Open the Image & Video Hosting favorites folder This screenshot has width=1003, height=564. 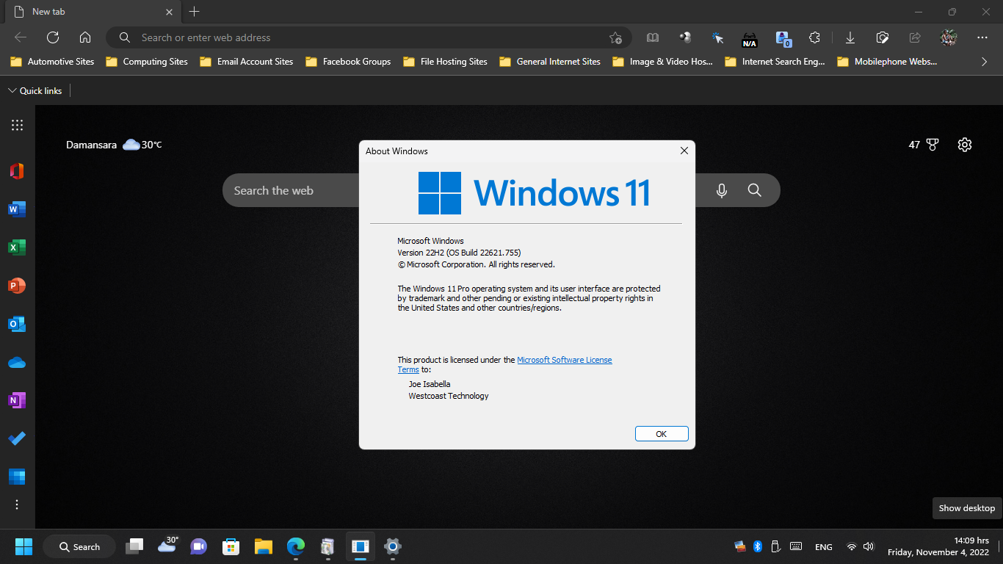(663, 62)
